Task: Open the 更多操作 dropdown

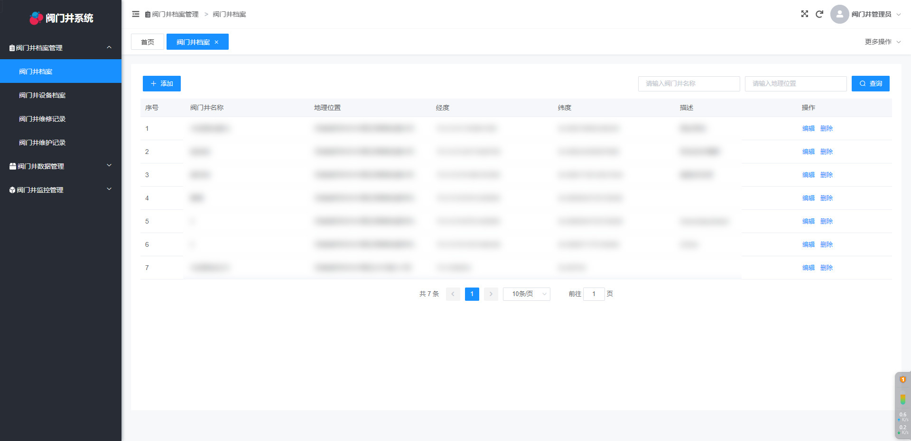Action: (x=882, y=42)
